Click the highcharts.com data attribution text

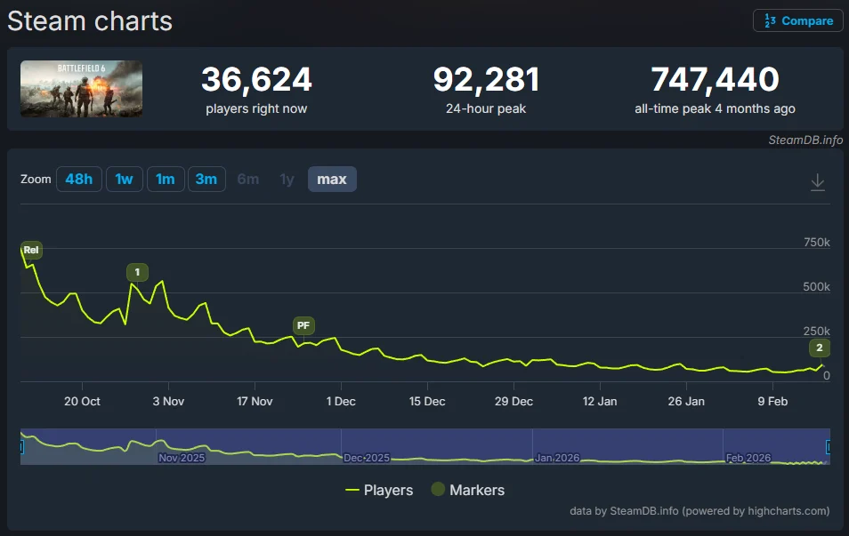[x=699, y=511]
